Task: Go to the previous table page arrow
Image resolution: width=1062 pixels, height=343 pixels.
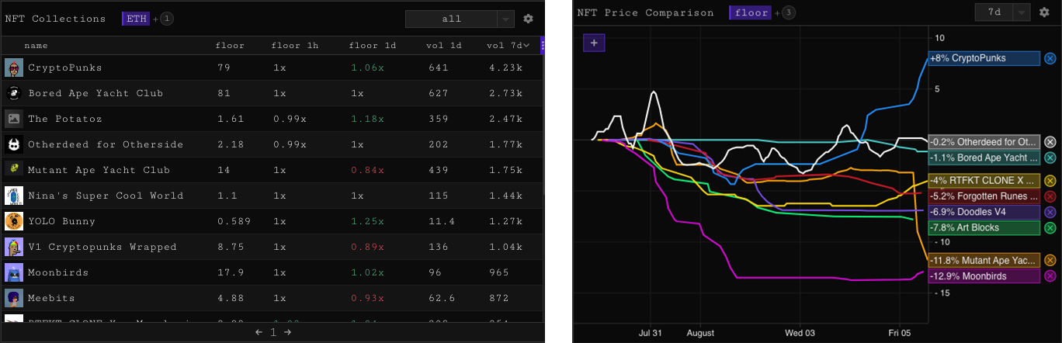Action: (259, 332)
